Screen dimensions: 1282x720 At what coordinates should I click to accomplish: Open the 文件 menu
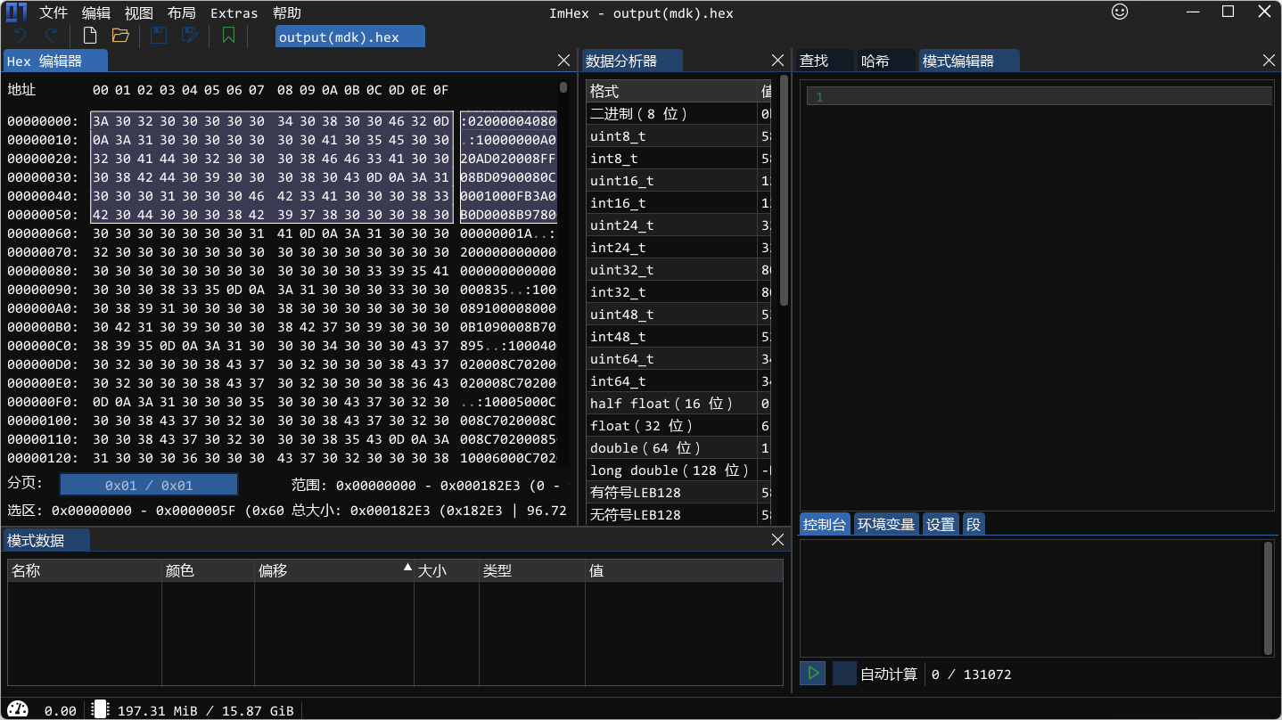53,13
